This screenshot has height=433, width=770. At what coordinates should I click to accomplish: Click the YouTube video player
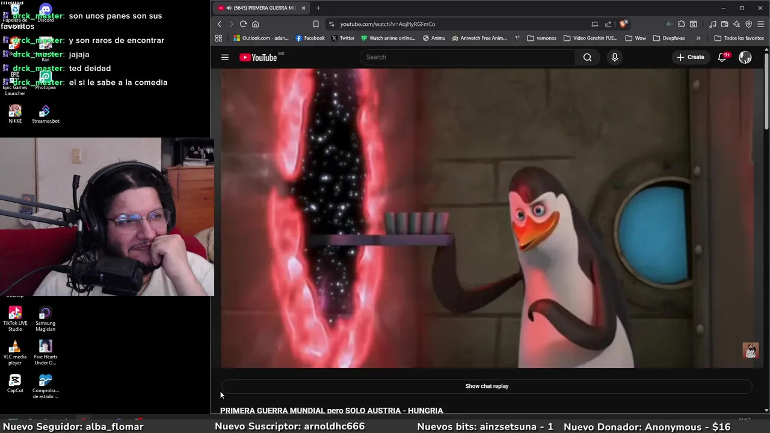[x=487, y=218]
